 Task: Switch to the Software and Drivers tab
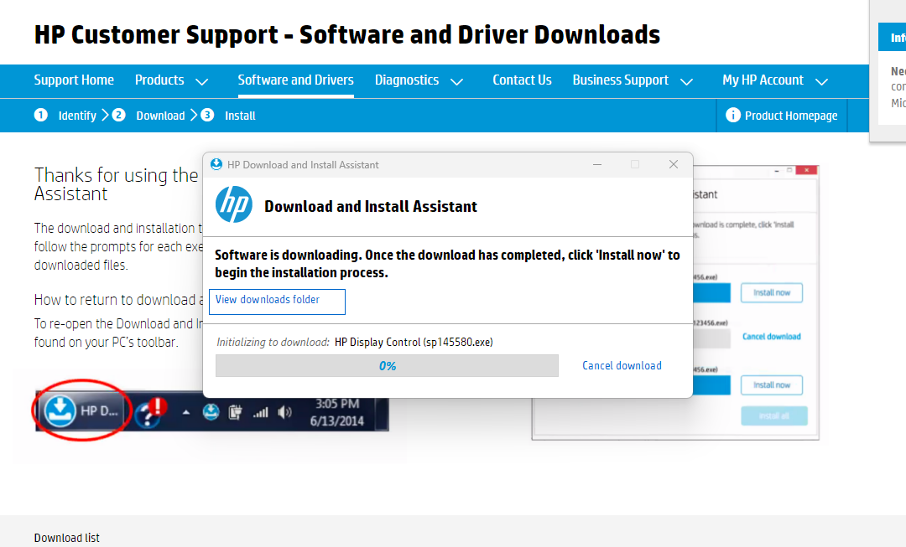coord(295,80)
